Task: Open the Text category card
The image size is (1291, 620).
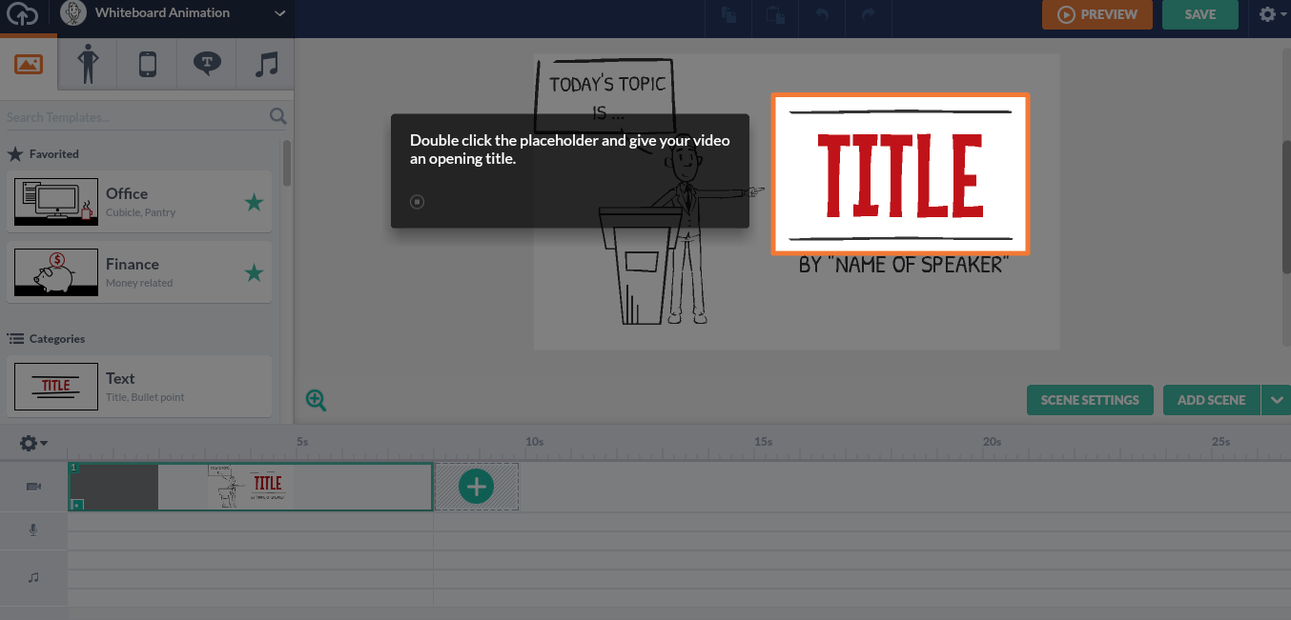Action: pyautogui.click(x=139, y=386)
